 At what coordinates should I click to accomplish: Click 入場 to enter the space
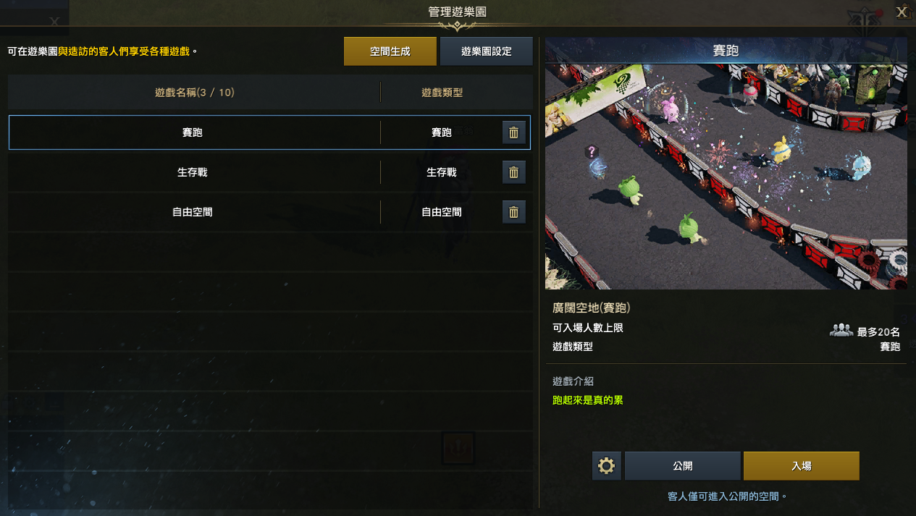pyautogui.click(x=802, y=466)
